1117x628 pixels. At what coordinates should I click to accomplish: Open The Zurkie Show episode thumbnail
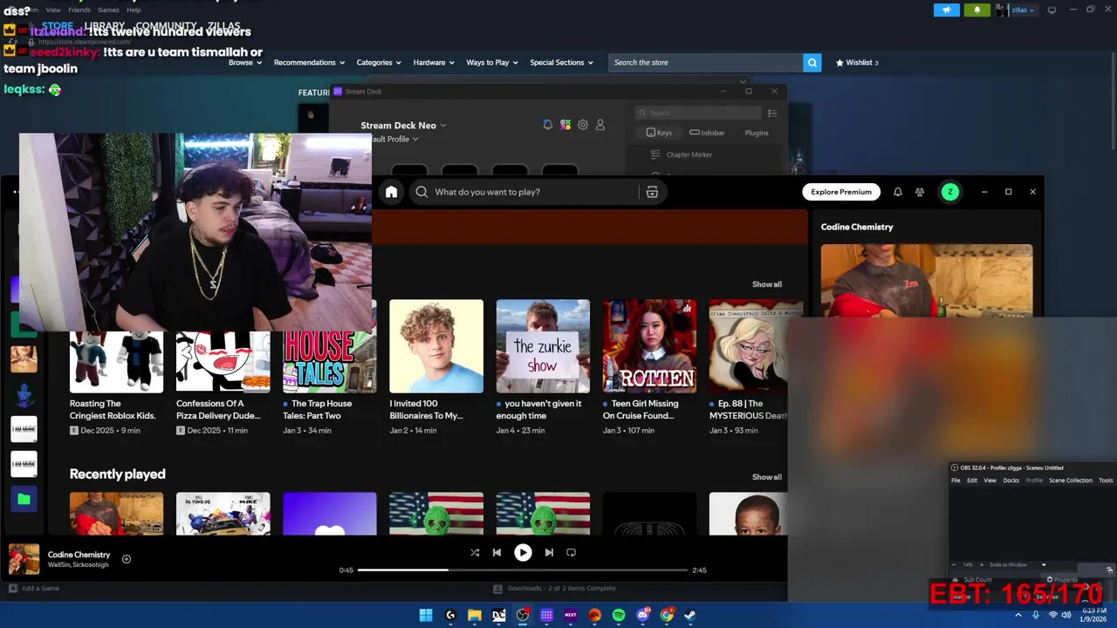coord(543,346)
